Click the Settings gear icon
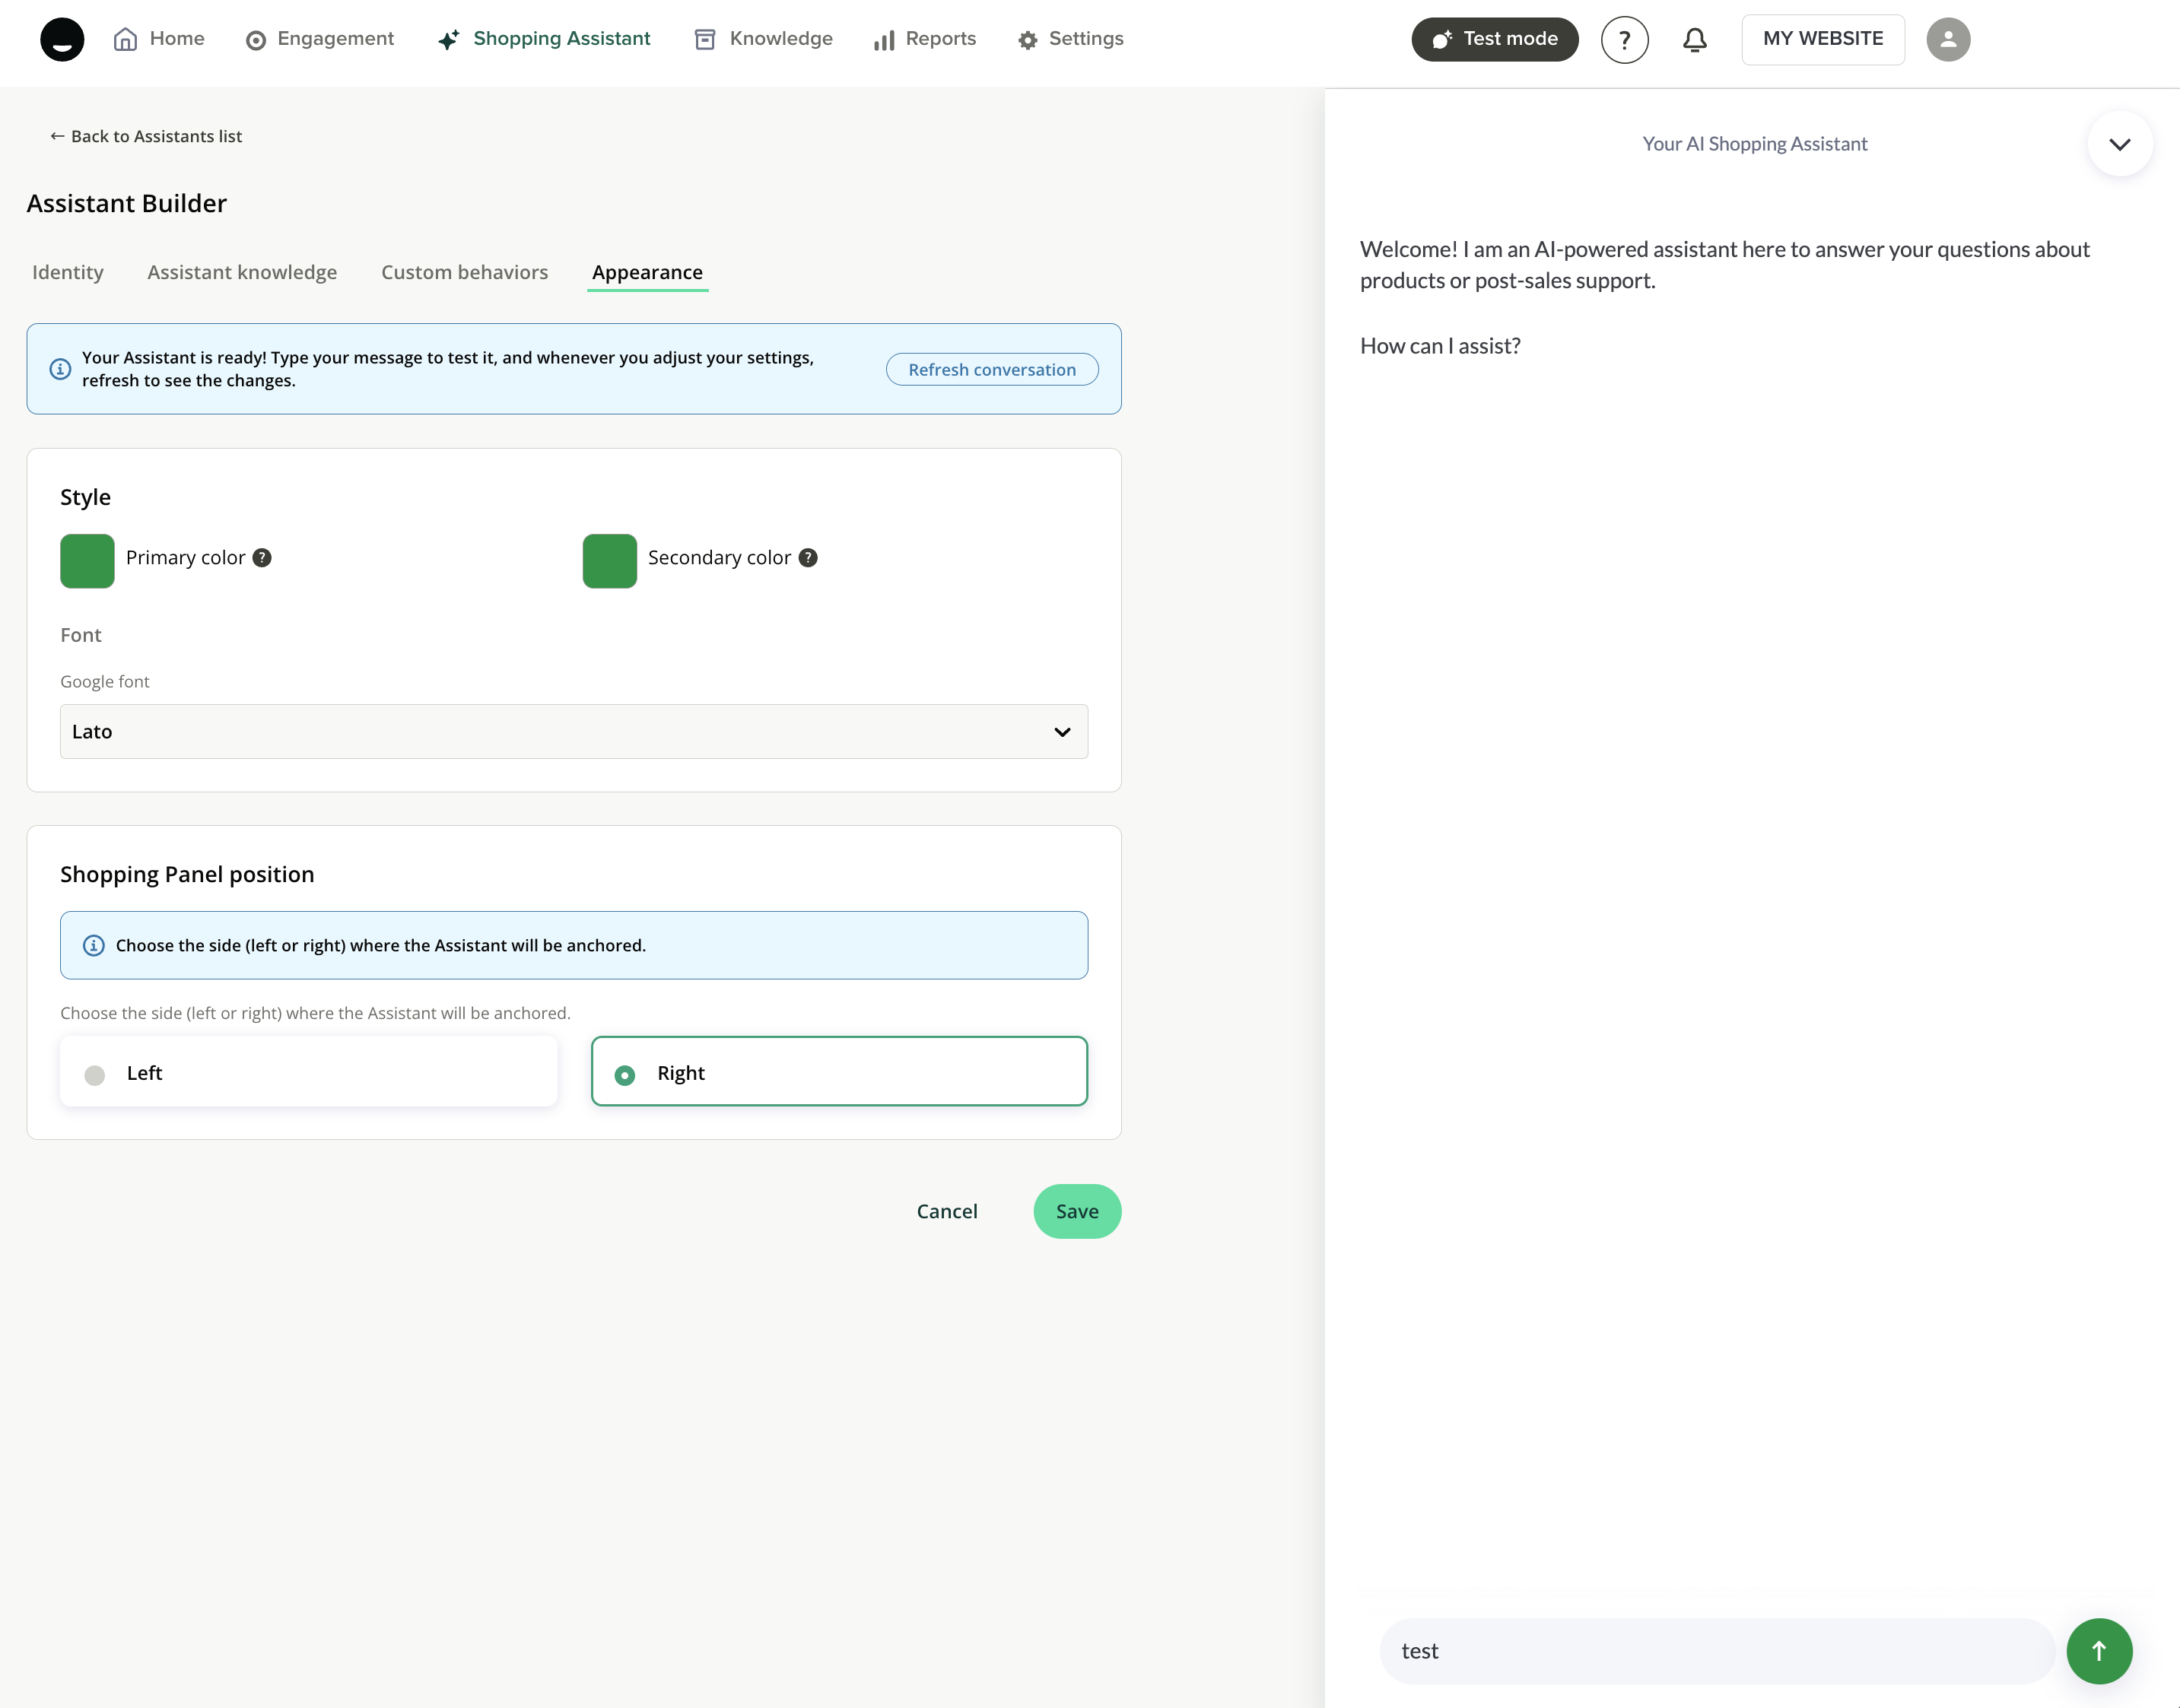Image resolution: width=2180 pixels, height=1708 pixels. point(1028,40)
